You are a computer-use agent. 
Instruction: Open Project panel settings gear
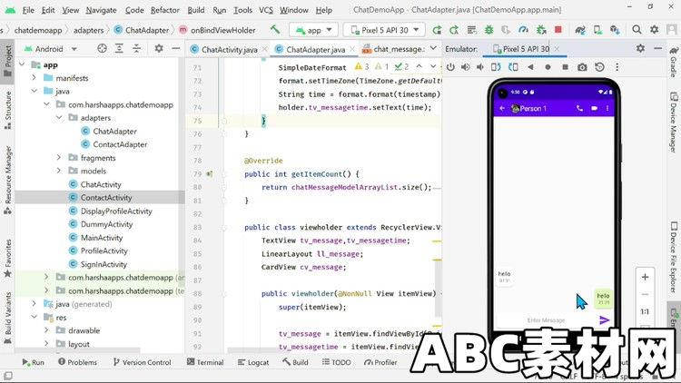[159, 49]
